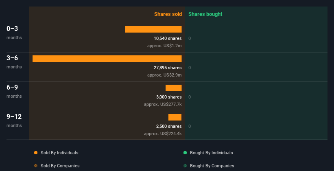Click the 10,540 shares value
Viewport: 334px width, 171px height.
[x=168, y=38]
